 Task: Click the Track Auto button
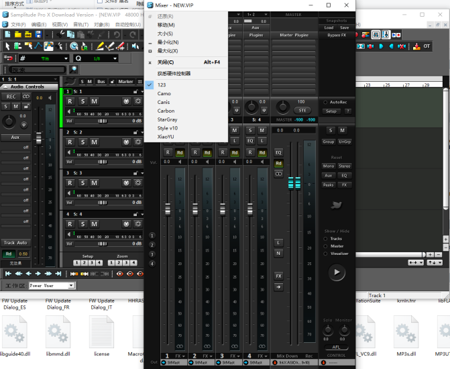coord(15,243)
